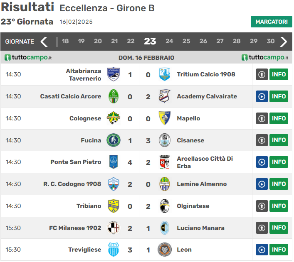Image resolution: width=294 pixels, height=262 pixels.
Task: Open INFO for R. C. Codogno 1908 match
Action: pyautogui.click(x=279, y=184)
